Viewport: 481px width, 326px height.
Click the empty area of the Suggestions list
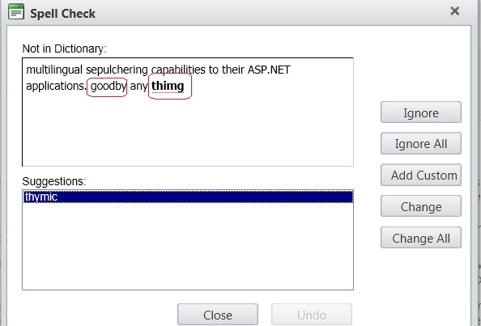188,246
